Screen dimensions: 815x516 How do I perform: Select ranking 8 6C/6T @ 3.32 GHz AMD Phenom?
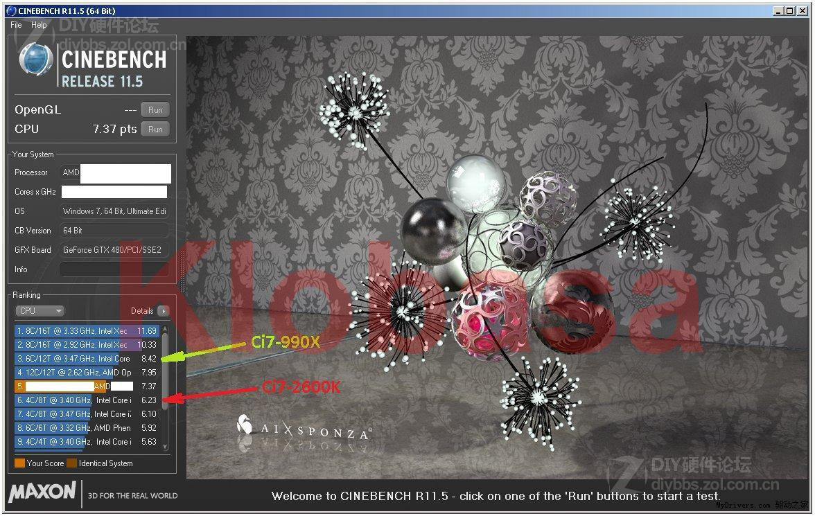click(86, 427)
